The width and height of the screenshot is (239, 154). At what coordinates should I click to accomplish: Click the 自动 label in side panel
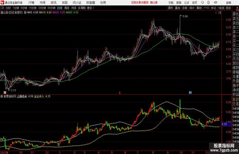[236, 99]
